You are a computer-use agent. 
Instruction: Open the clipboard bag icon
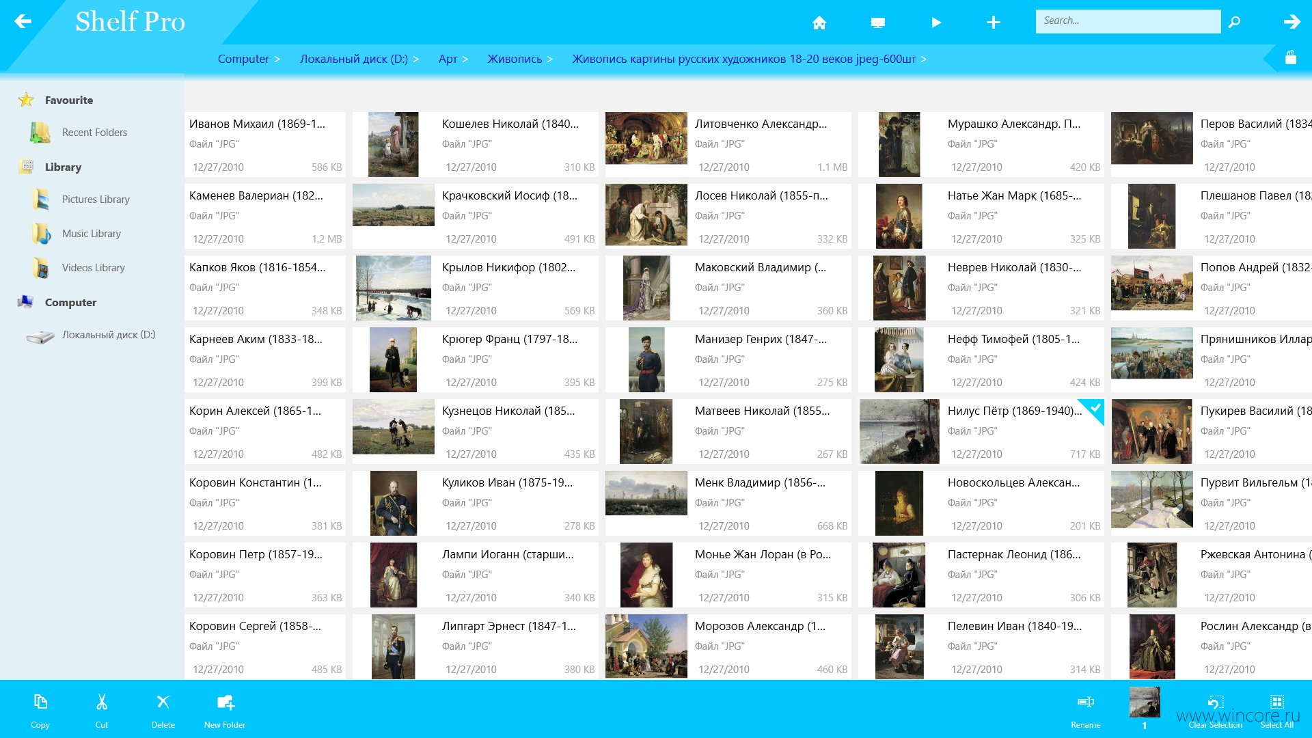click(1291, 57)
